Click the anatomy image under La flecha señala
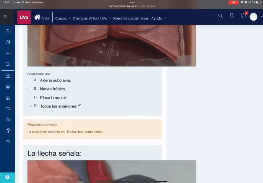 112,172
